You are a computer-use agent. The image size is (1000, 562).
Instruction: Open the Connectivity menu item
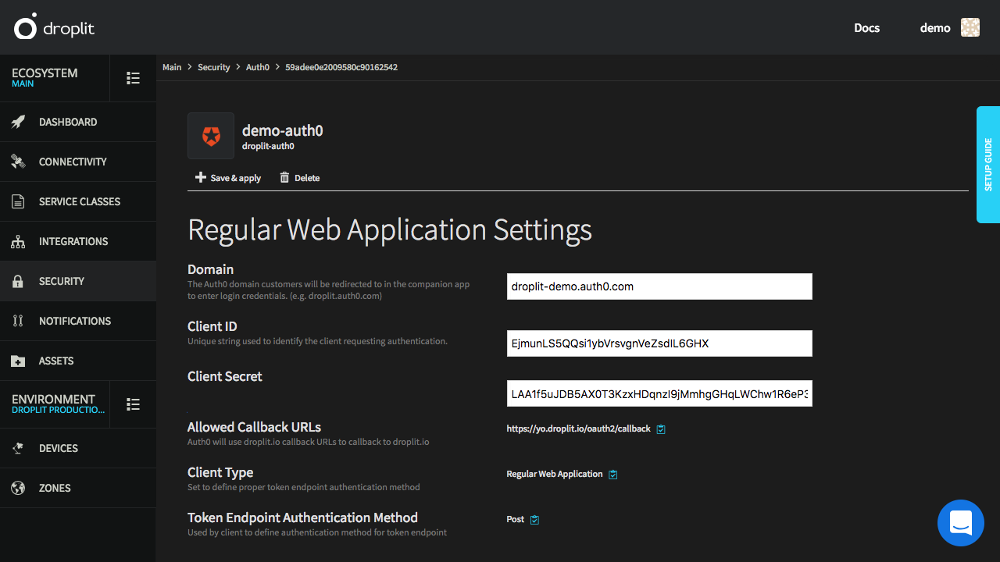(78, 162)
